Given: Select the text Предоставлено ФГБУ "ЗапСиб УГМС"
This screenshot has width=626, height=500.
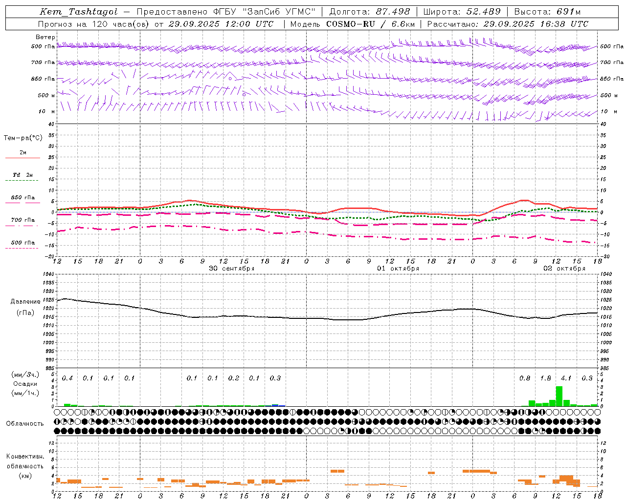Looking at the screenshot, I should point(226,12).
